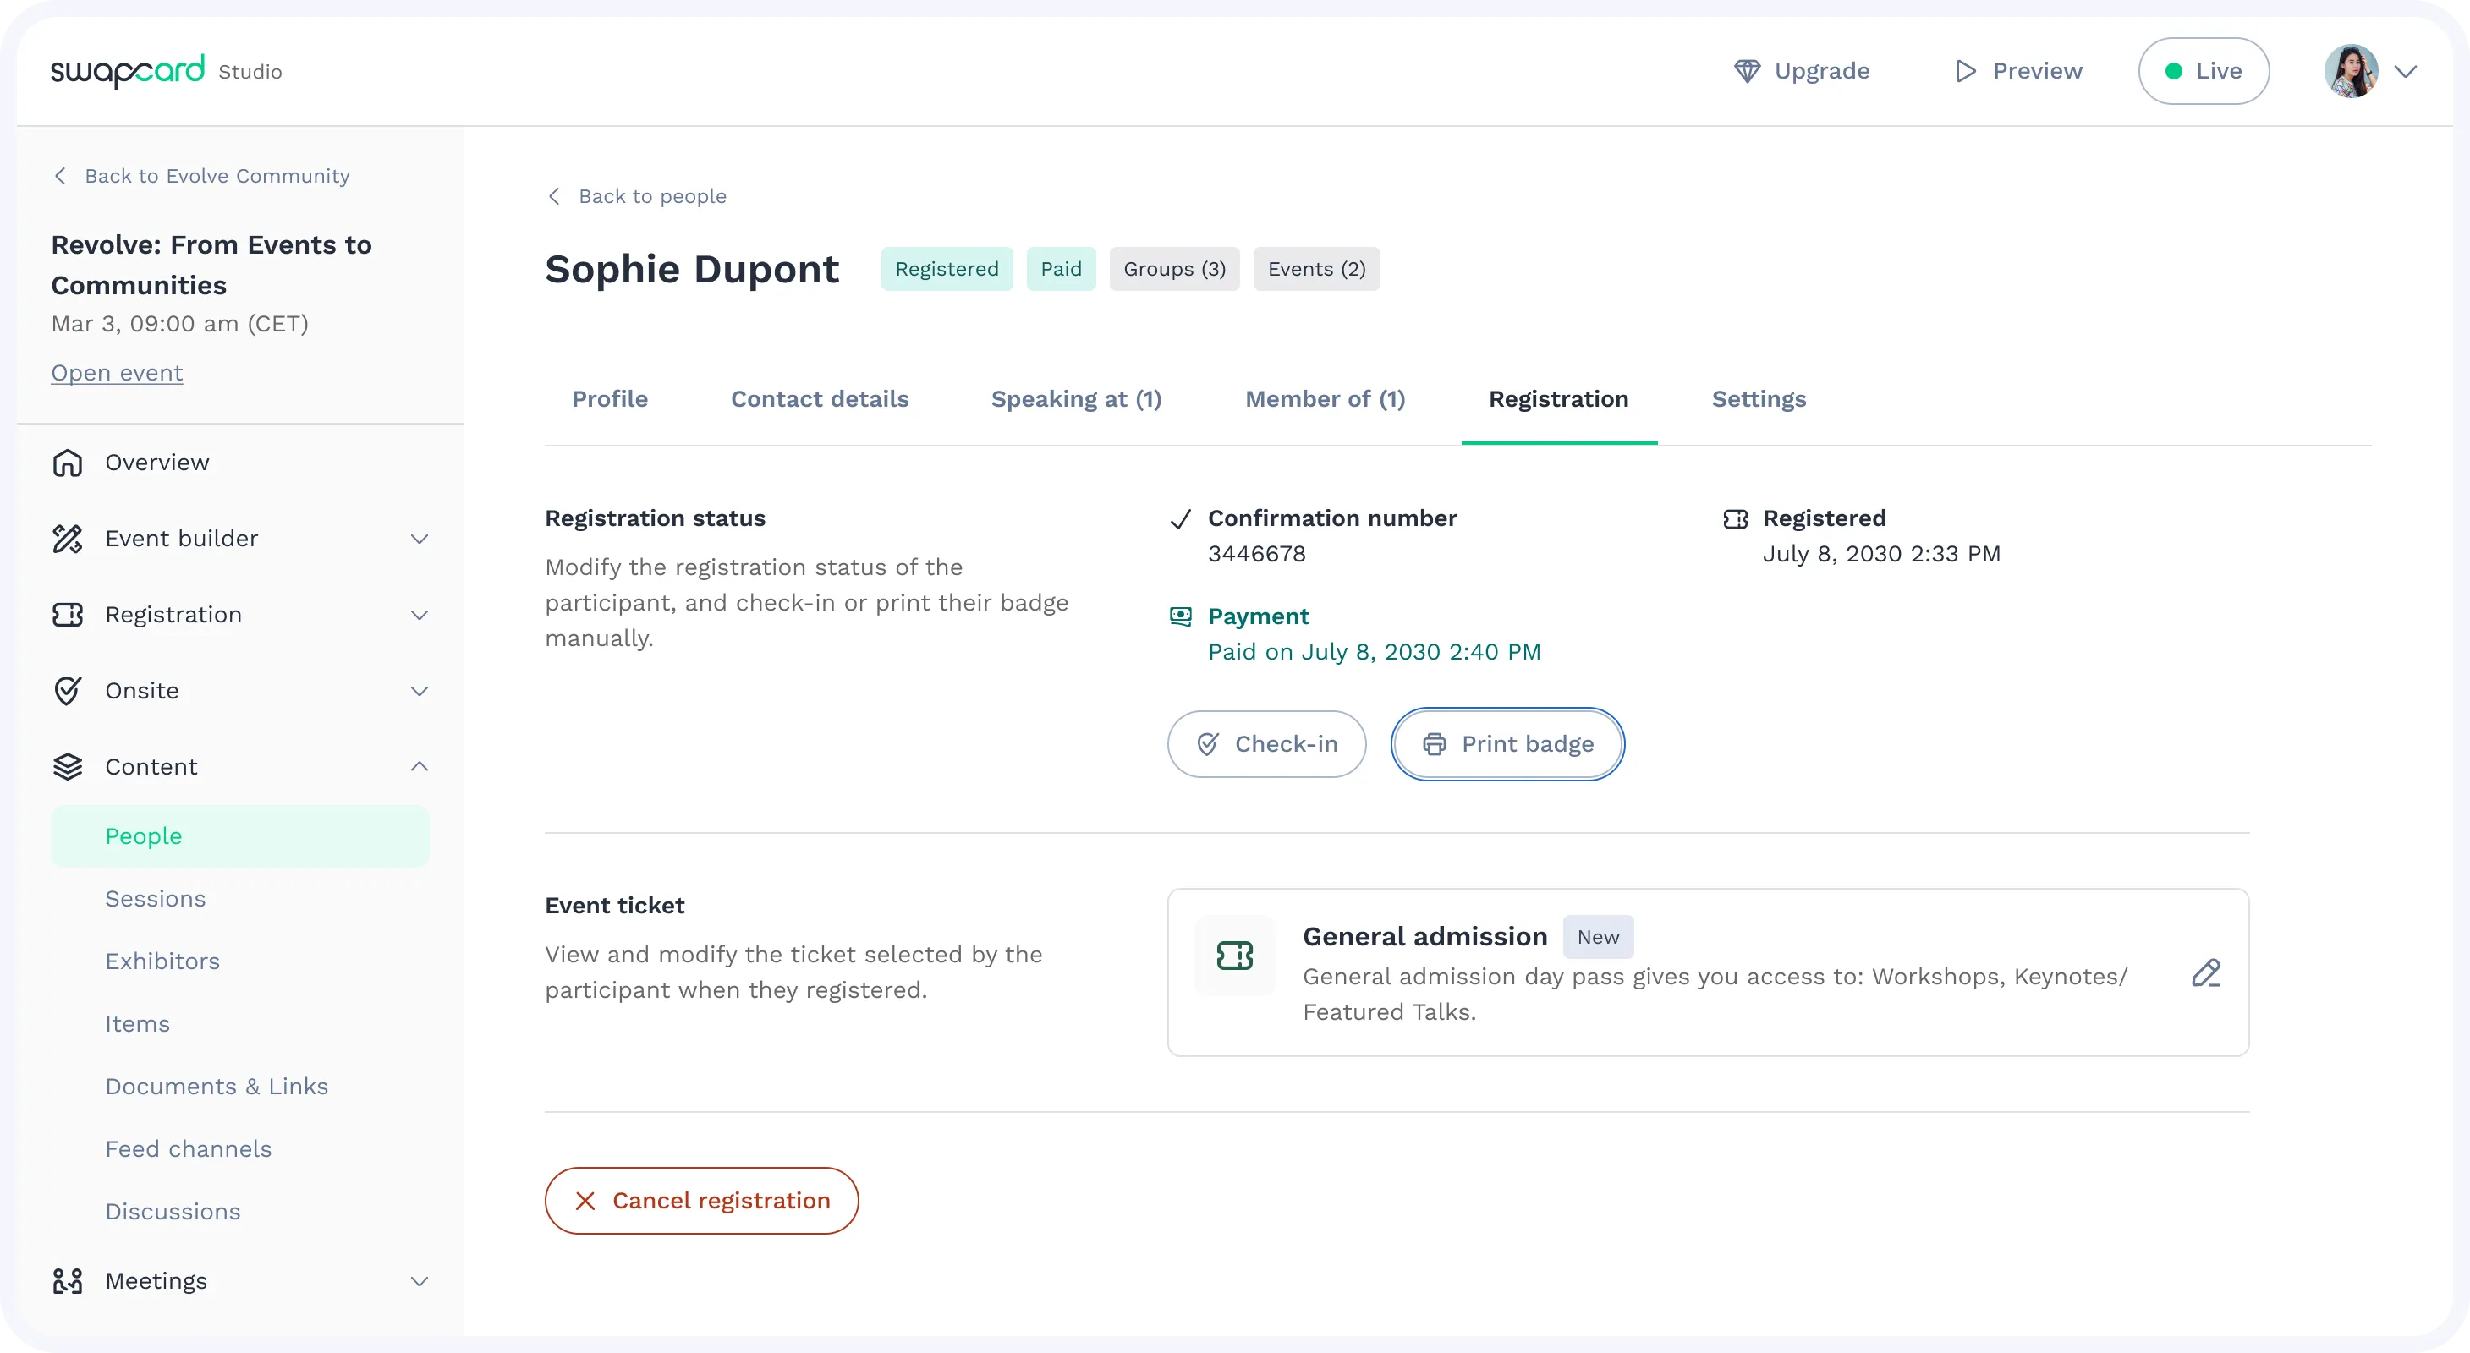The width and height of the screenshot is (2470, 1353).
Task: Switch to the Contact details tab
Action: coord(820,398)
